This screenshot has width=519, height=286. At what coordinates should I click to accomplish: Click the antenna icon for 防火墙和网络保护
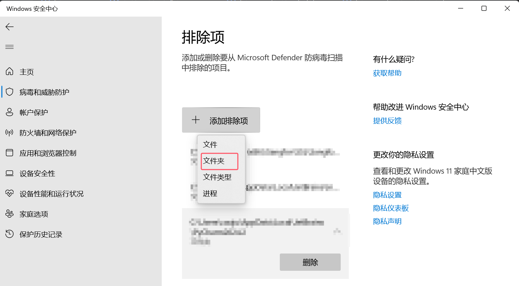coord(9,132)
